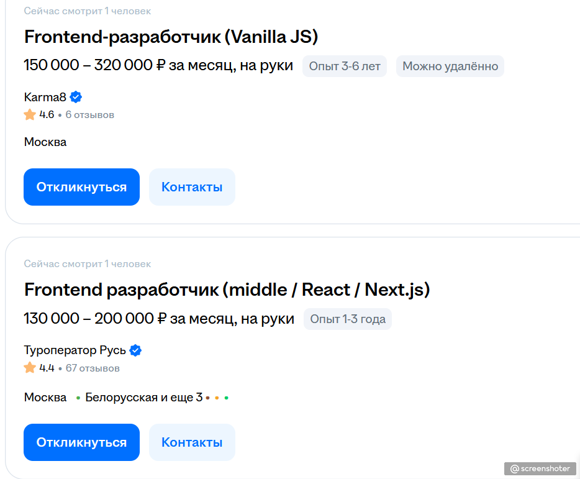
Task: Show Контакты for the Karma8 vacancy
Action: [192, 187]
